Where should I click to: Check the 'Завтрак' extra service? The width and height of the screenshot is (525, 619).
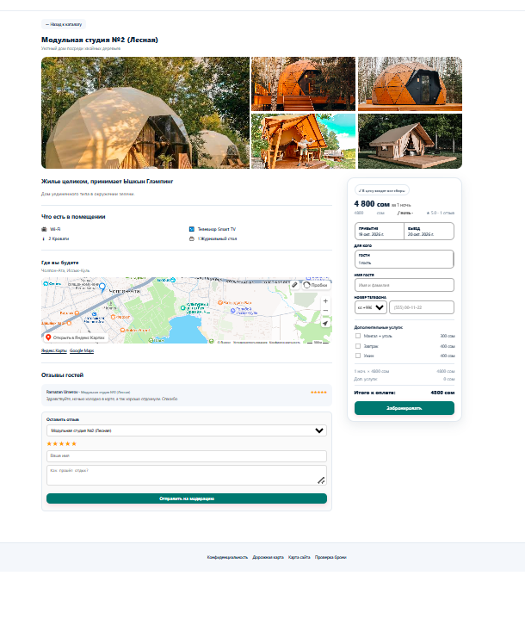(358, 346)
